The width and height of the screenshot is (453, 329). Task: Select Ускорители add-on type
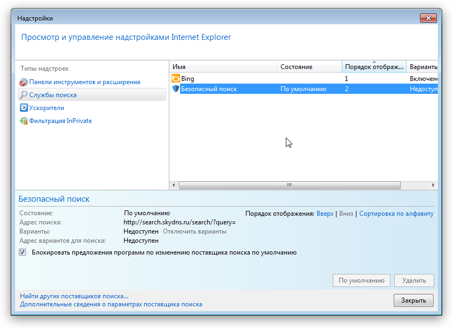(46, 108)
